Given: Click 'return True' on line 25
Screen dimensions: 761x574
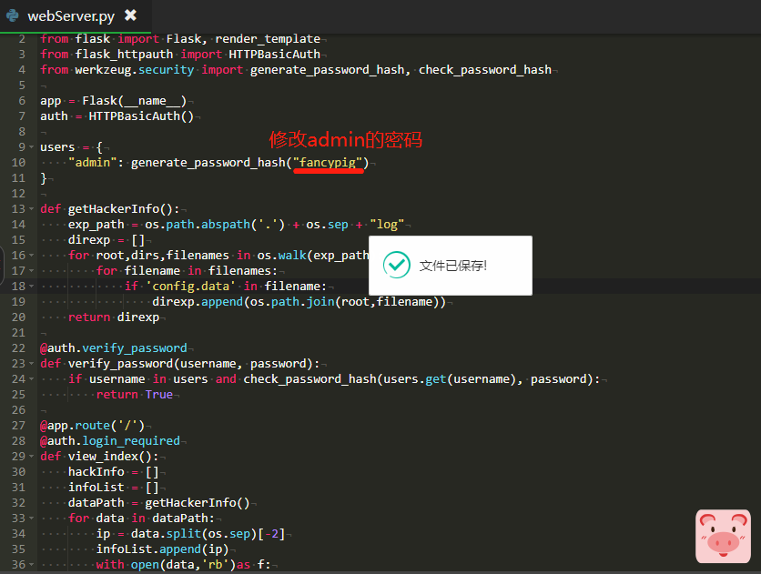Looking at the screenshot, I should pos(135,395).
